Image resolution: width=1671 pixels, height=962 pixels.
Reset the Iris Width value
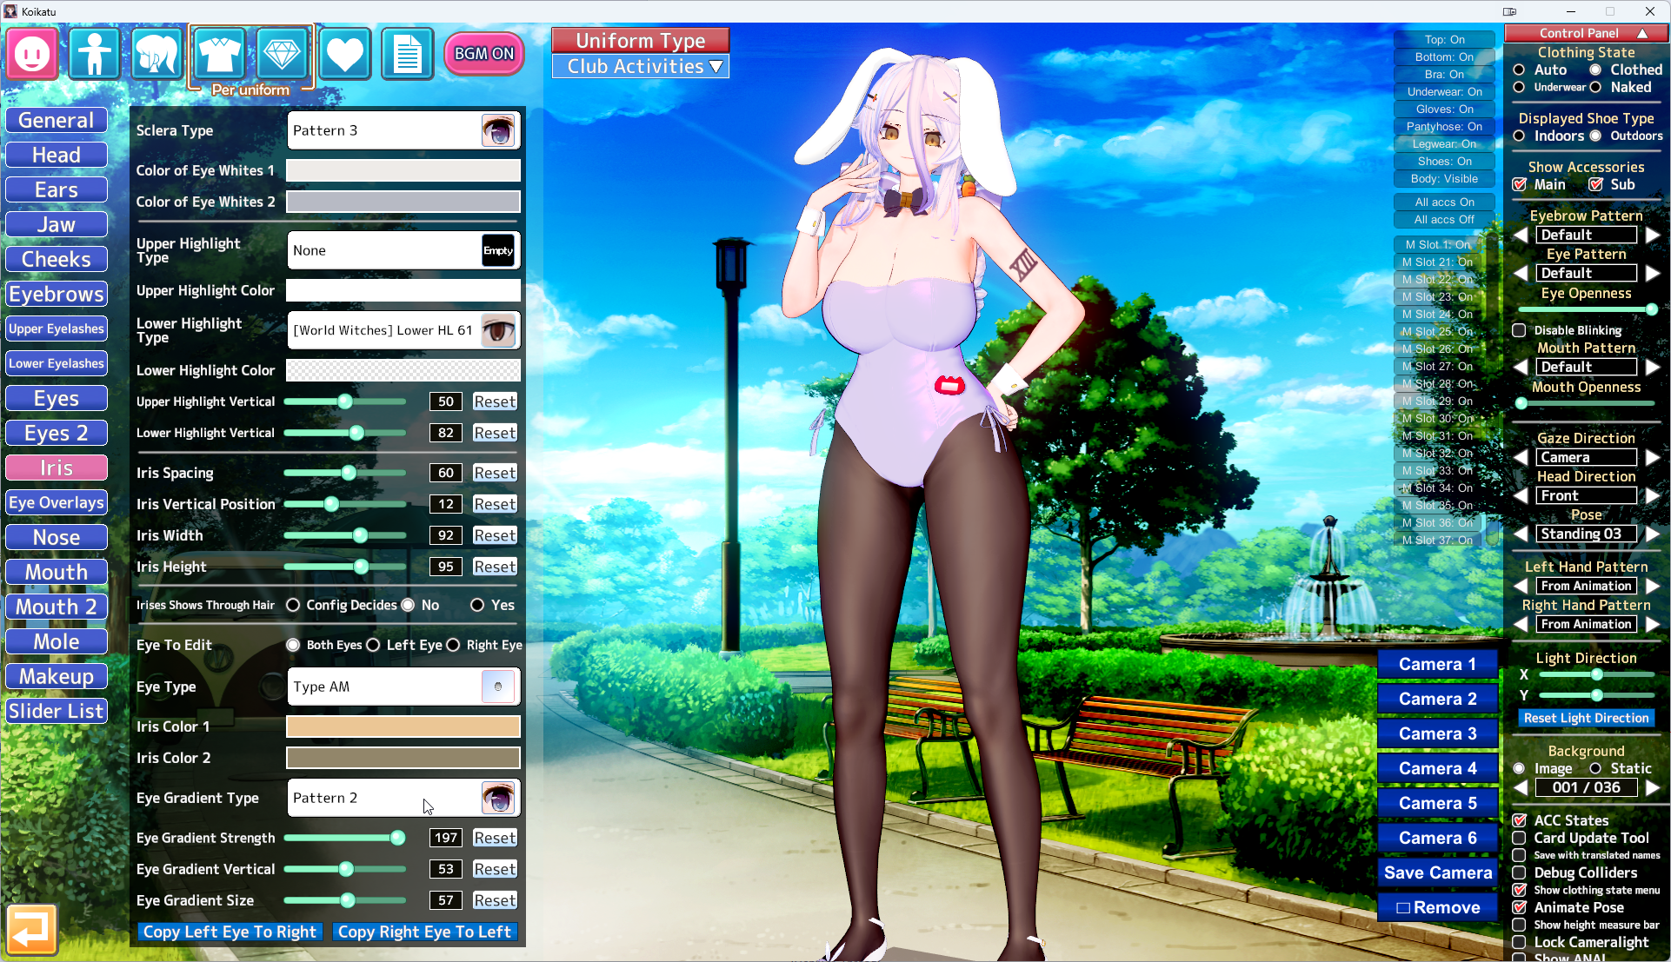pos(495,535)
